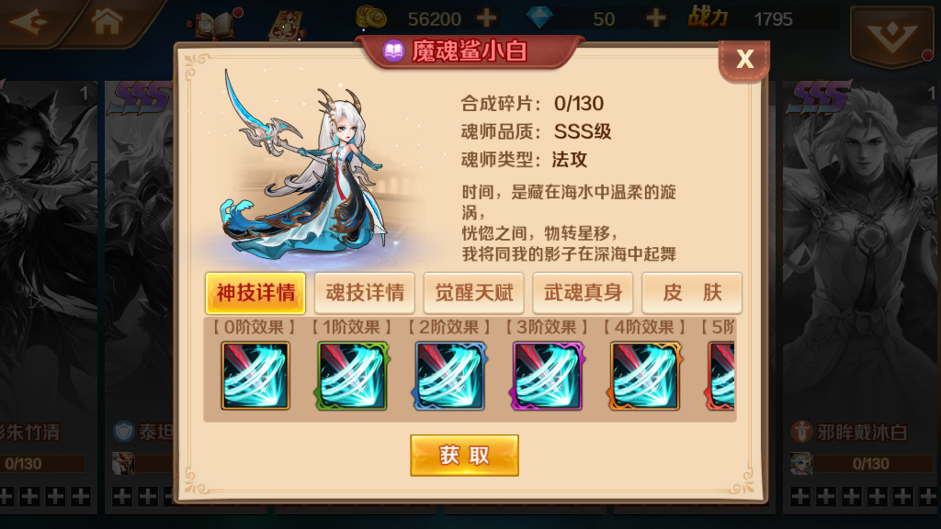Screen dimensions: 941x529
Task: Expand the top-right dropdown chevron panel
Action: coord(891,36)
